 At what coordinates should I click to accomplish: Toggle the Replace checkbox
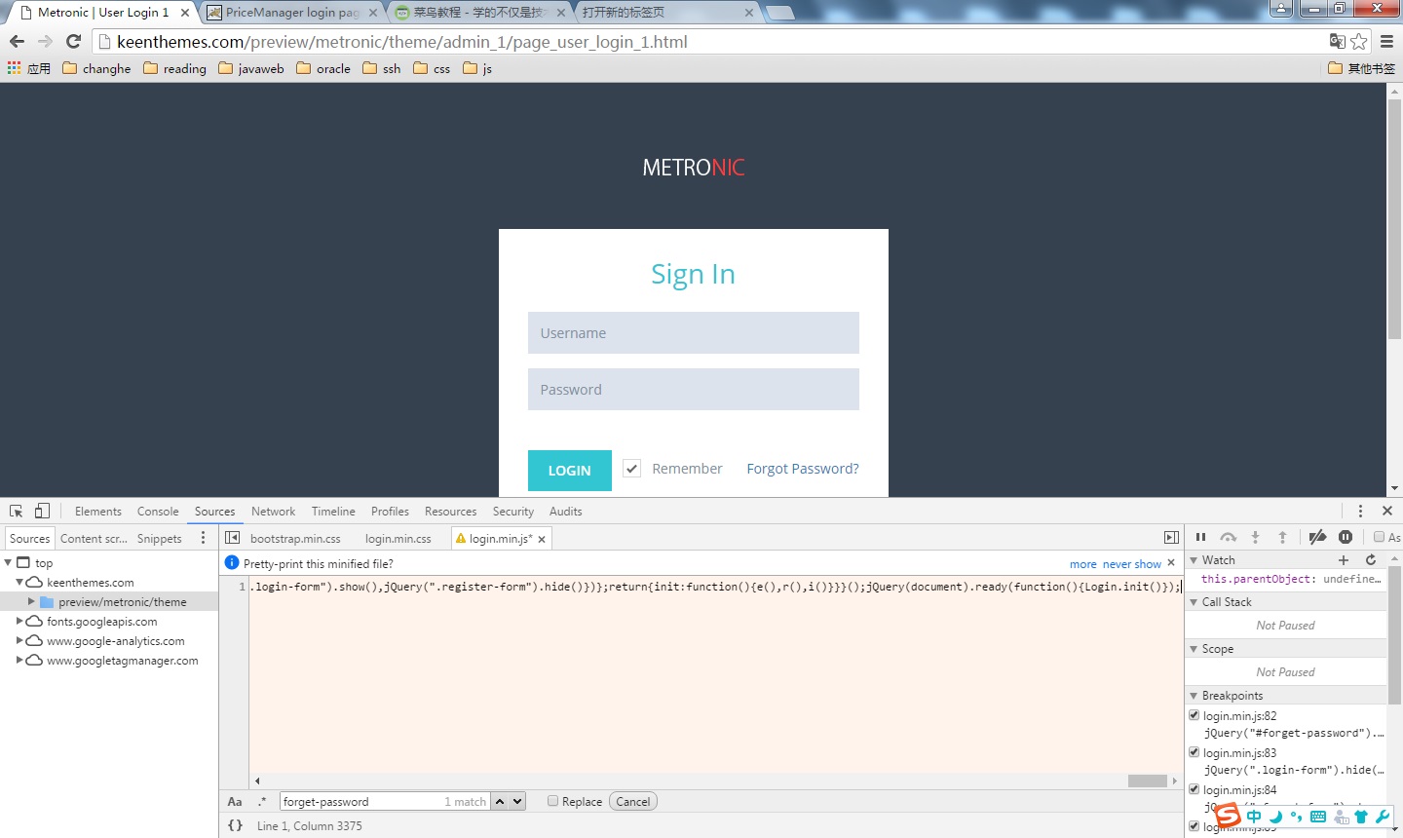click(x=552, y=801)
